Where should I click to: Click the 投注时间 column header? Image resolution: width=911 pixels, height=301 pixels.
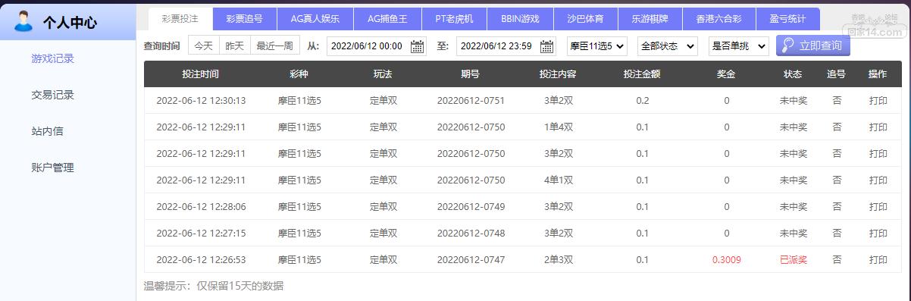point(201,74)
